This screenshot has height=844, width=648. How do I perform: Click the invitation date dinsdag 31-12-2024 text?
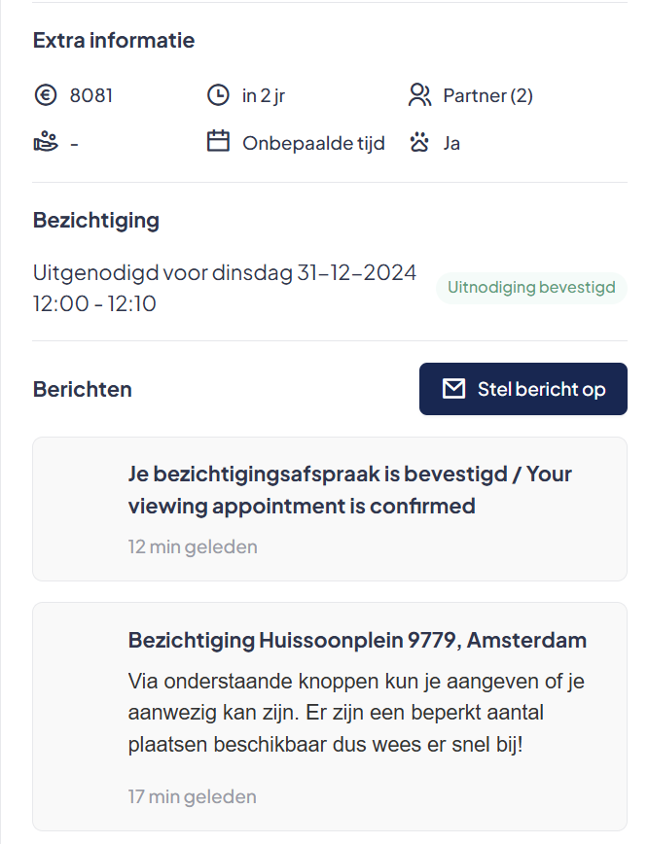314,273
